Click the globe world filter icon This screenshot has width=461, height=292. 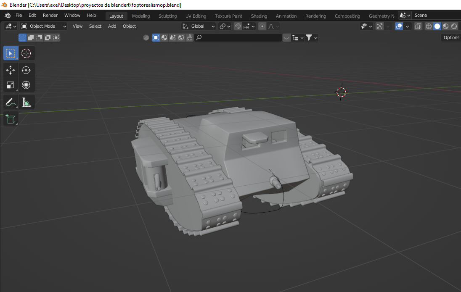[x=181, y=37]
